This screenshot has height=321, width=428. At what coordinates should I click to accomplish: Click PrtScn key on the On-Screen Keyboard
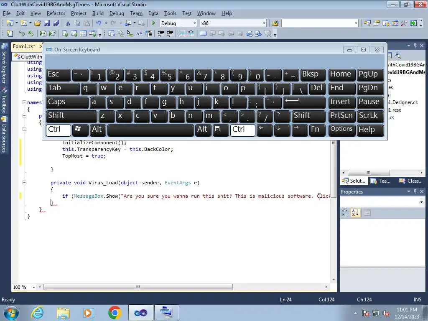[x=342, y=116]
